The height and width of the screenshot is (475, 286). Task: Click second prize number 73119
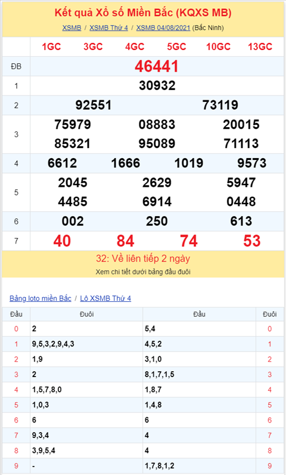point(220,105)
